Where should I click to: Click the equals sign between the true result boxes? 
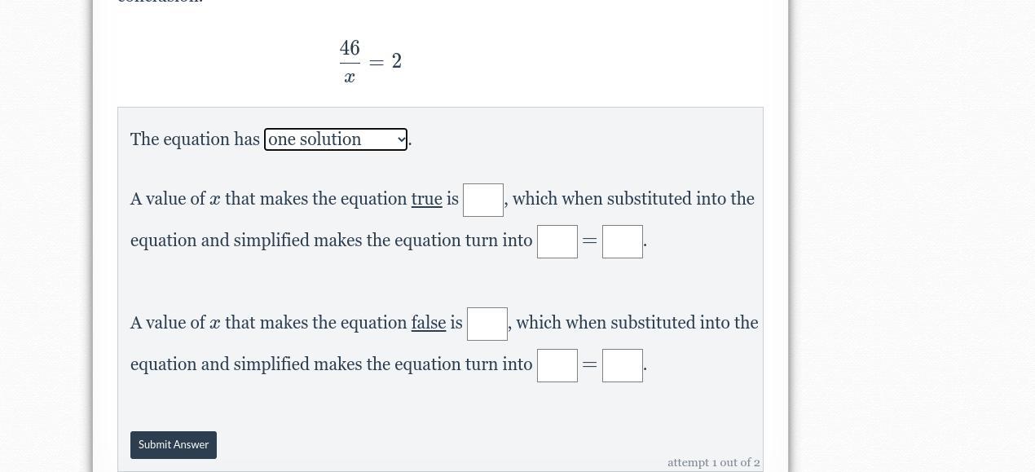pyautogui.click(x=590, y=242)
